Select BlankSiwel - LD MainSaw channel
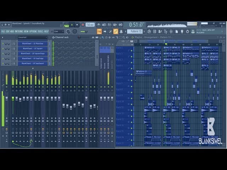227x170 pixels. (x=33, y=44)
